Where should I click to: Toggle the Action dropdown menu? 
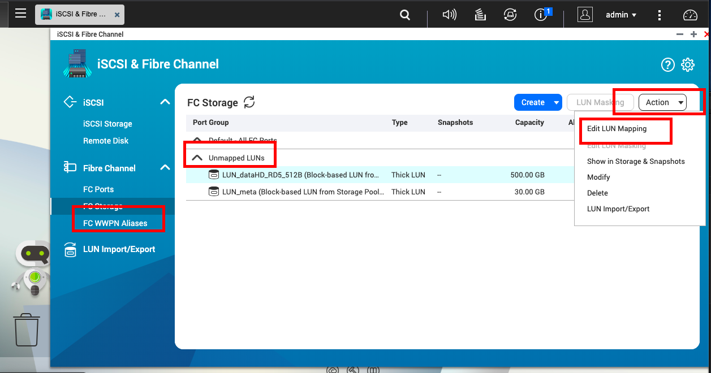[662, 102]
